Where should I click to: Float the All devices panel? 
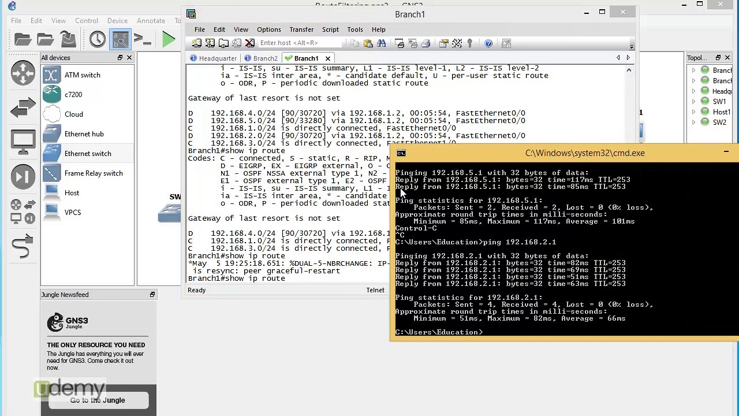coord(120,58)
